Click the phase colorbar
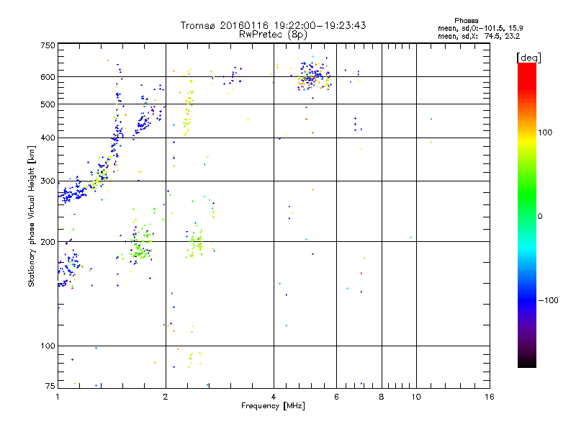The width and height of the screenshot is (576, 432). click(527, 215)
